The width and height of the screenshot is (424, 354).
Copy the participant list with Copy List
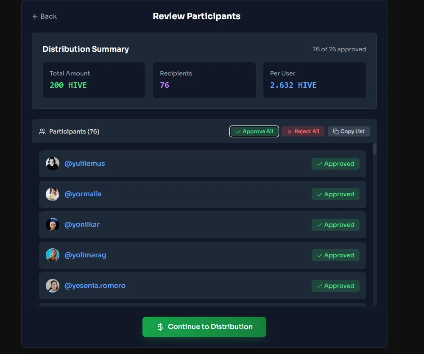(349, 131)
